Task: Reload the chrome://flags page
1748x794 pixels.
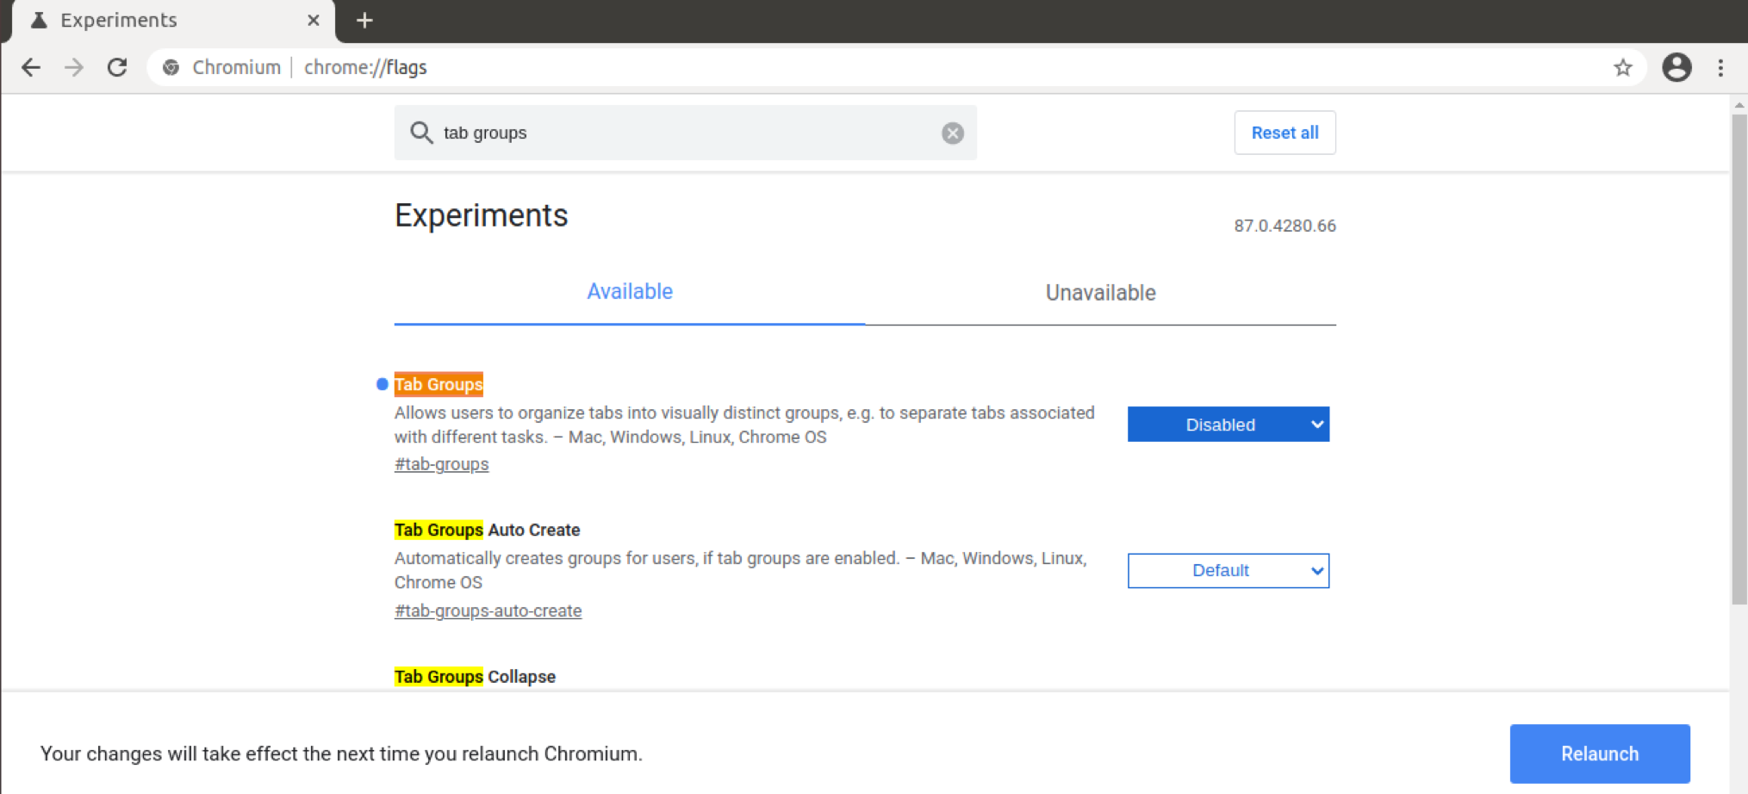Action: pos(117,67)
